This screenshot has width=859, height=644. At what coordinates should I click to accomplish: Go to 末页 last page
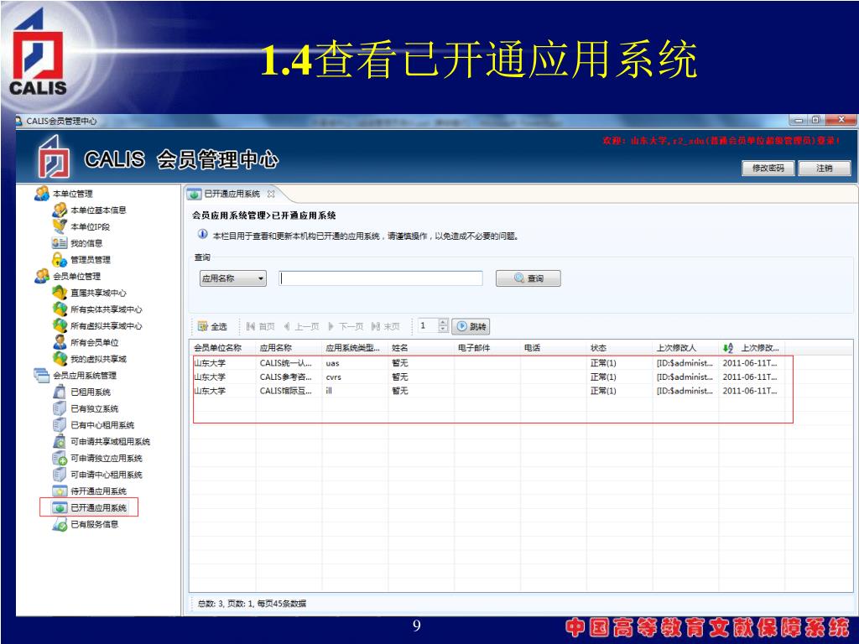click(386, 326)
